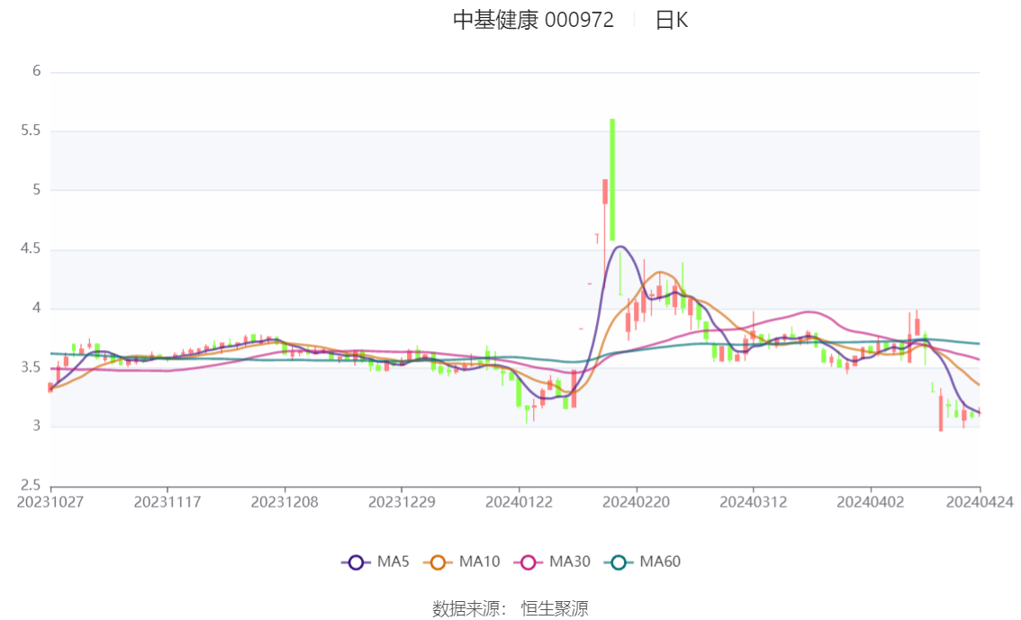Viewport: 1021px width, 620px height.
Task: Toggle the MA30 legend circle marker
Action: click(529, 562)
